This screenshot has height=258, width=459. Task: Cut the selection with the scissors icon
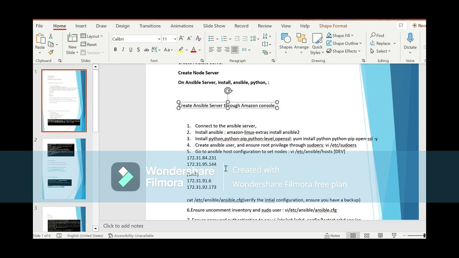pyautogui.click(x=51, y=36)
